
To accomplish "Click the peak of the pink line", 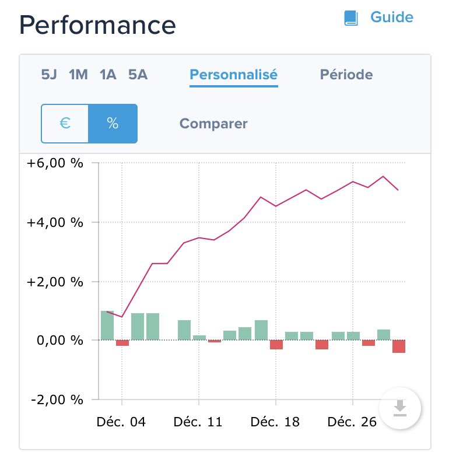I will click(383, 176).
